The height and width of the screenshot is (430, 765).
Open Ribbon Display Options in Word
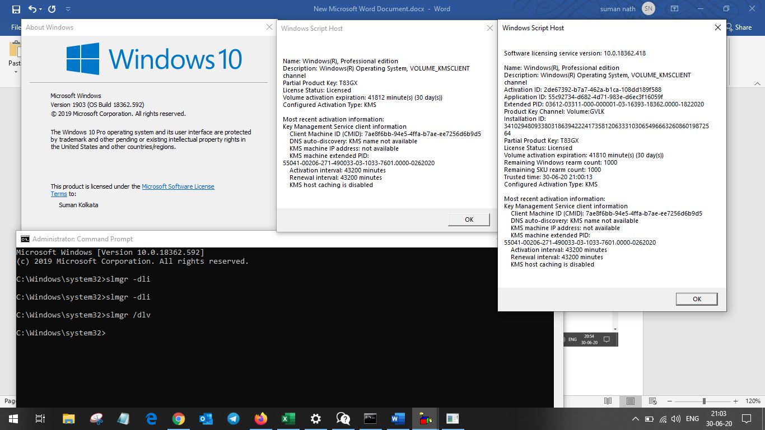click(675, 9)
